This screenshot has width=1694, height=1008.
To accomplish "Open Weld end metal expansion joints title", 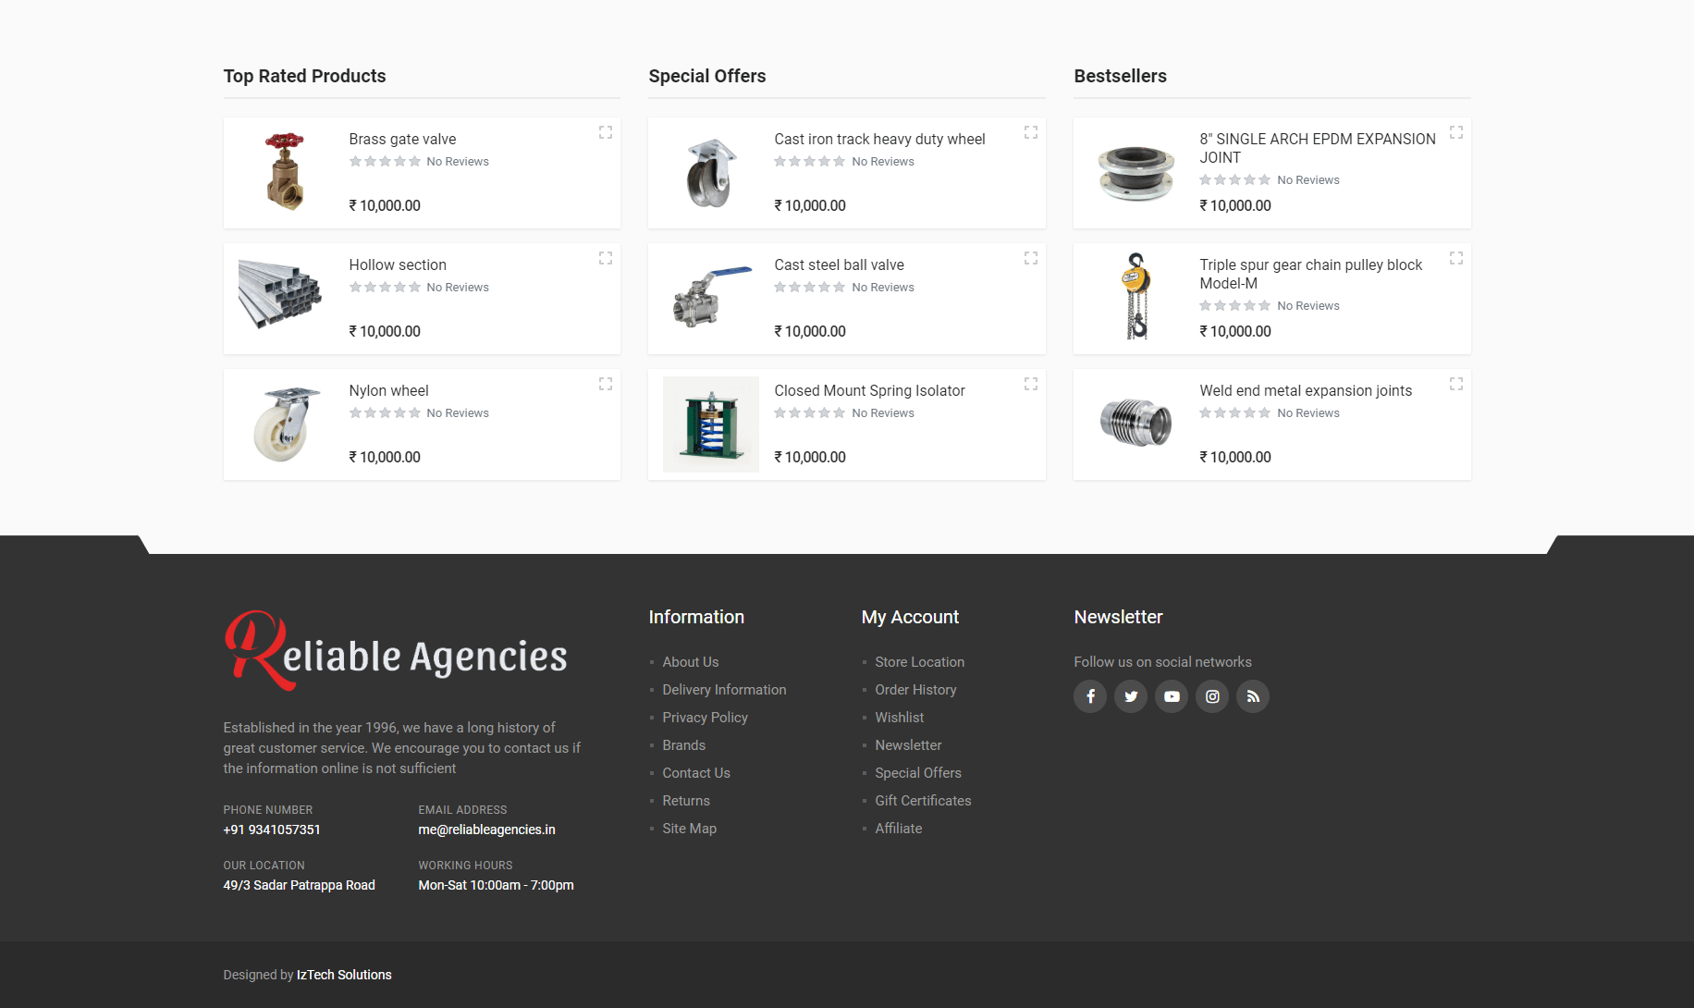I will [x=1306, y=390].
